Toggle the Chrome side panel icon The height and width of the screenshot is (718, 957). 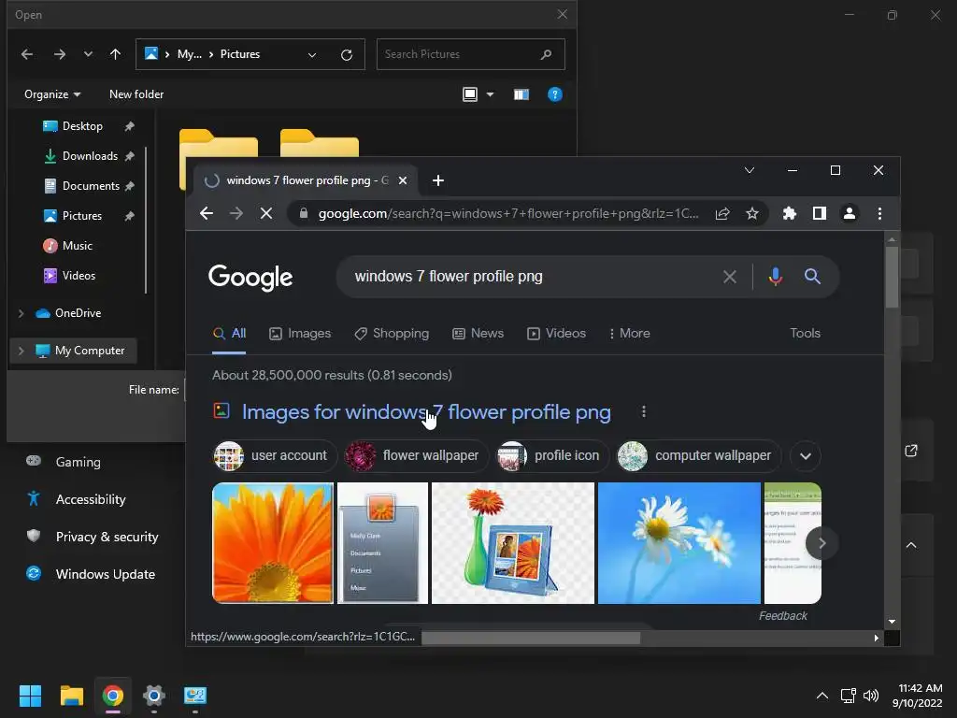819,213
